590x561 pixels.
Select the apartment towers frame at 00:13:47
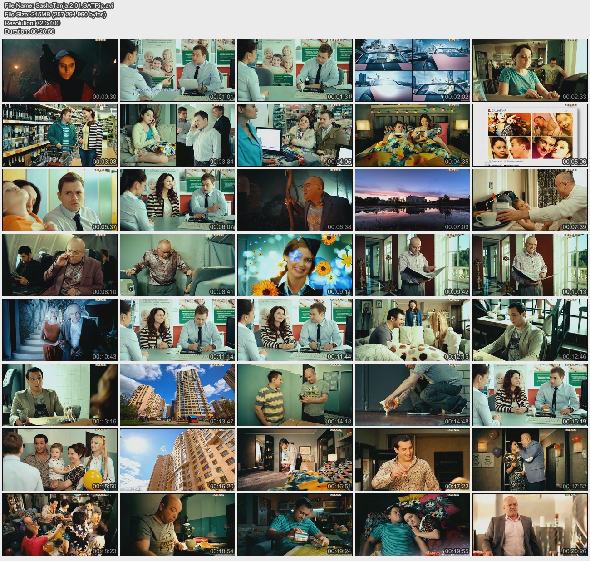click(177, 395)
